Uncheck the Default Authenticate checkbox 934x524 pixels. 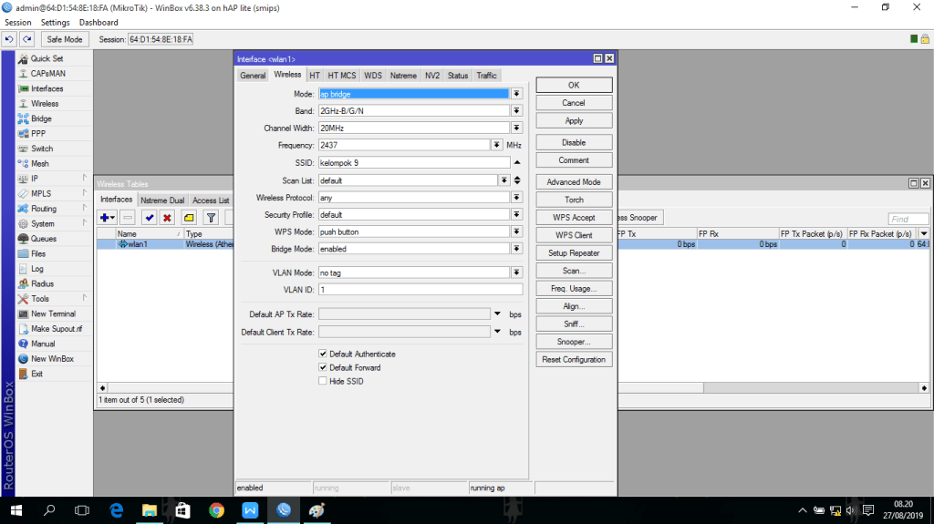pos(323,354)
